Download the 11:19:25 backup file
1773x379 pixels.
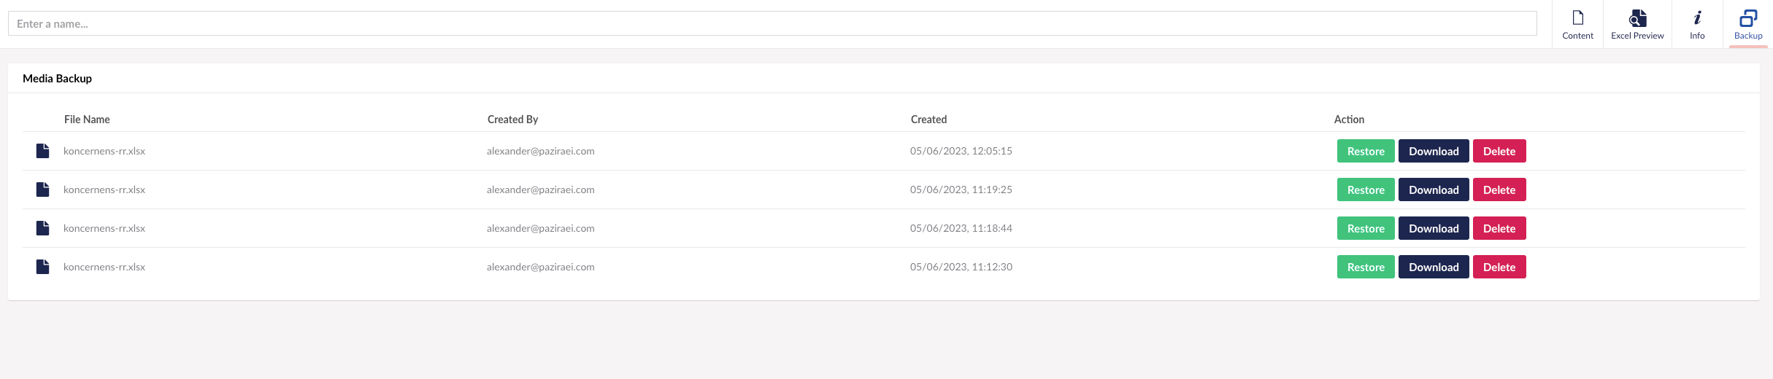coord(1434,189)
